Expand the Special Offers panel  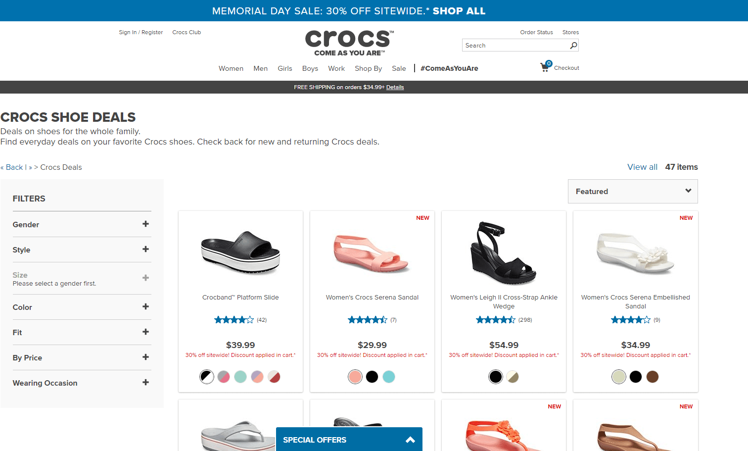point(349,440)
